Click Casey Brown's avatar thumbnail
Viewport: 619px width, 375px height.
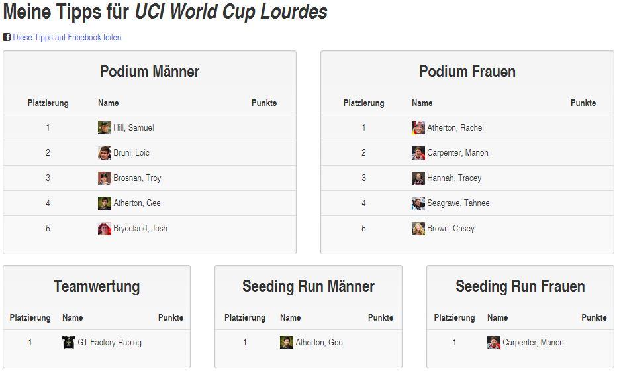click(418, 229)
